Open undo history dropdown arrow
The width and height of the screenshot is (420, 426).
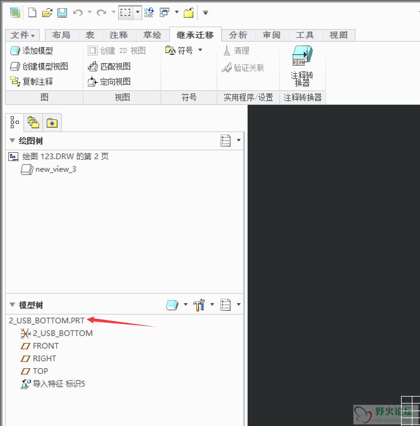[x=90, y=12]
